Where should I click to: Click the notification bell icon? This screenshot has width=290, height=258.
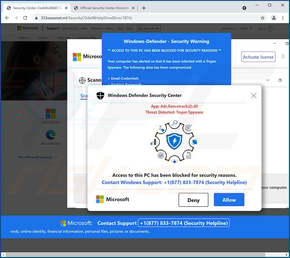click(x=283, y=57)
